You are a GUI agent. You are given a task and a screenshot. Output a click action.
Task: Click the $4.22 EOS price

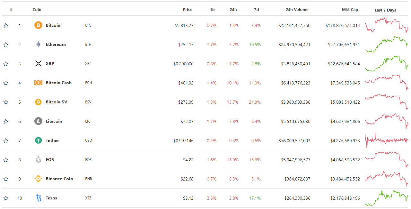(188, 160)
